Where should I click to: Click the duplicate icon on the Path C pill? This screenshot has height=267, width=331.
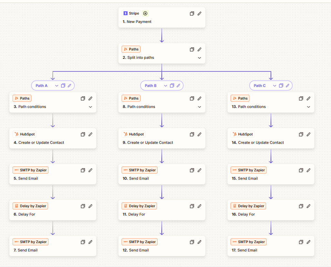click(281, 85)
